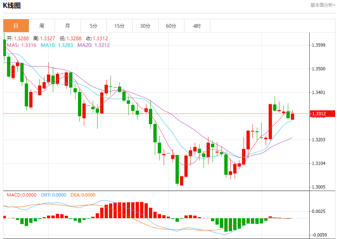
Task: Click the MA20 indicator label
Action: click(93, 45)
